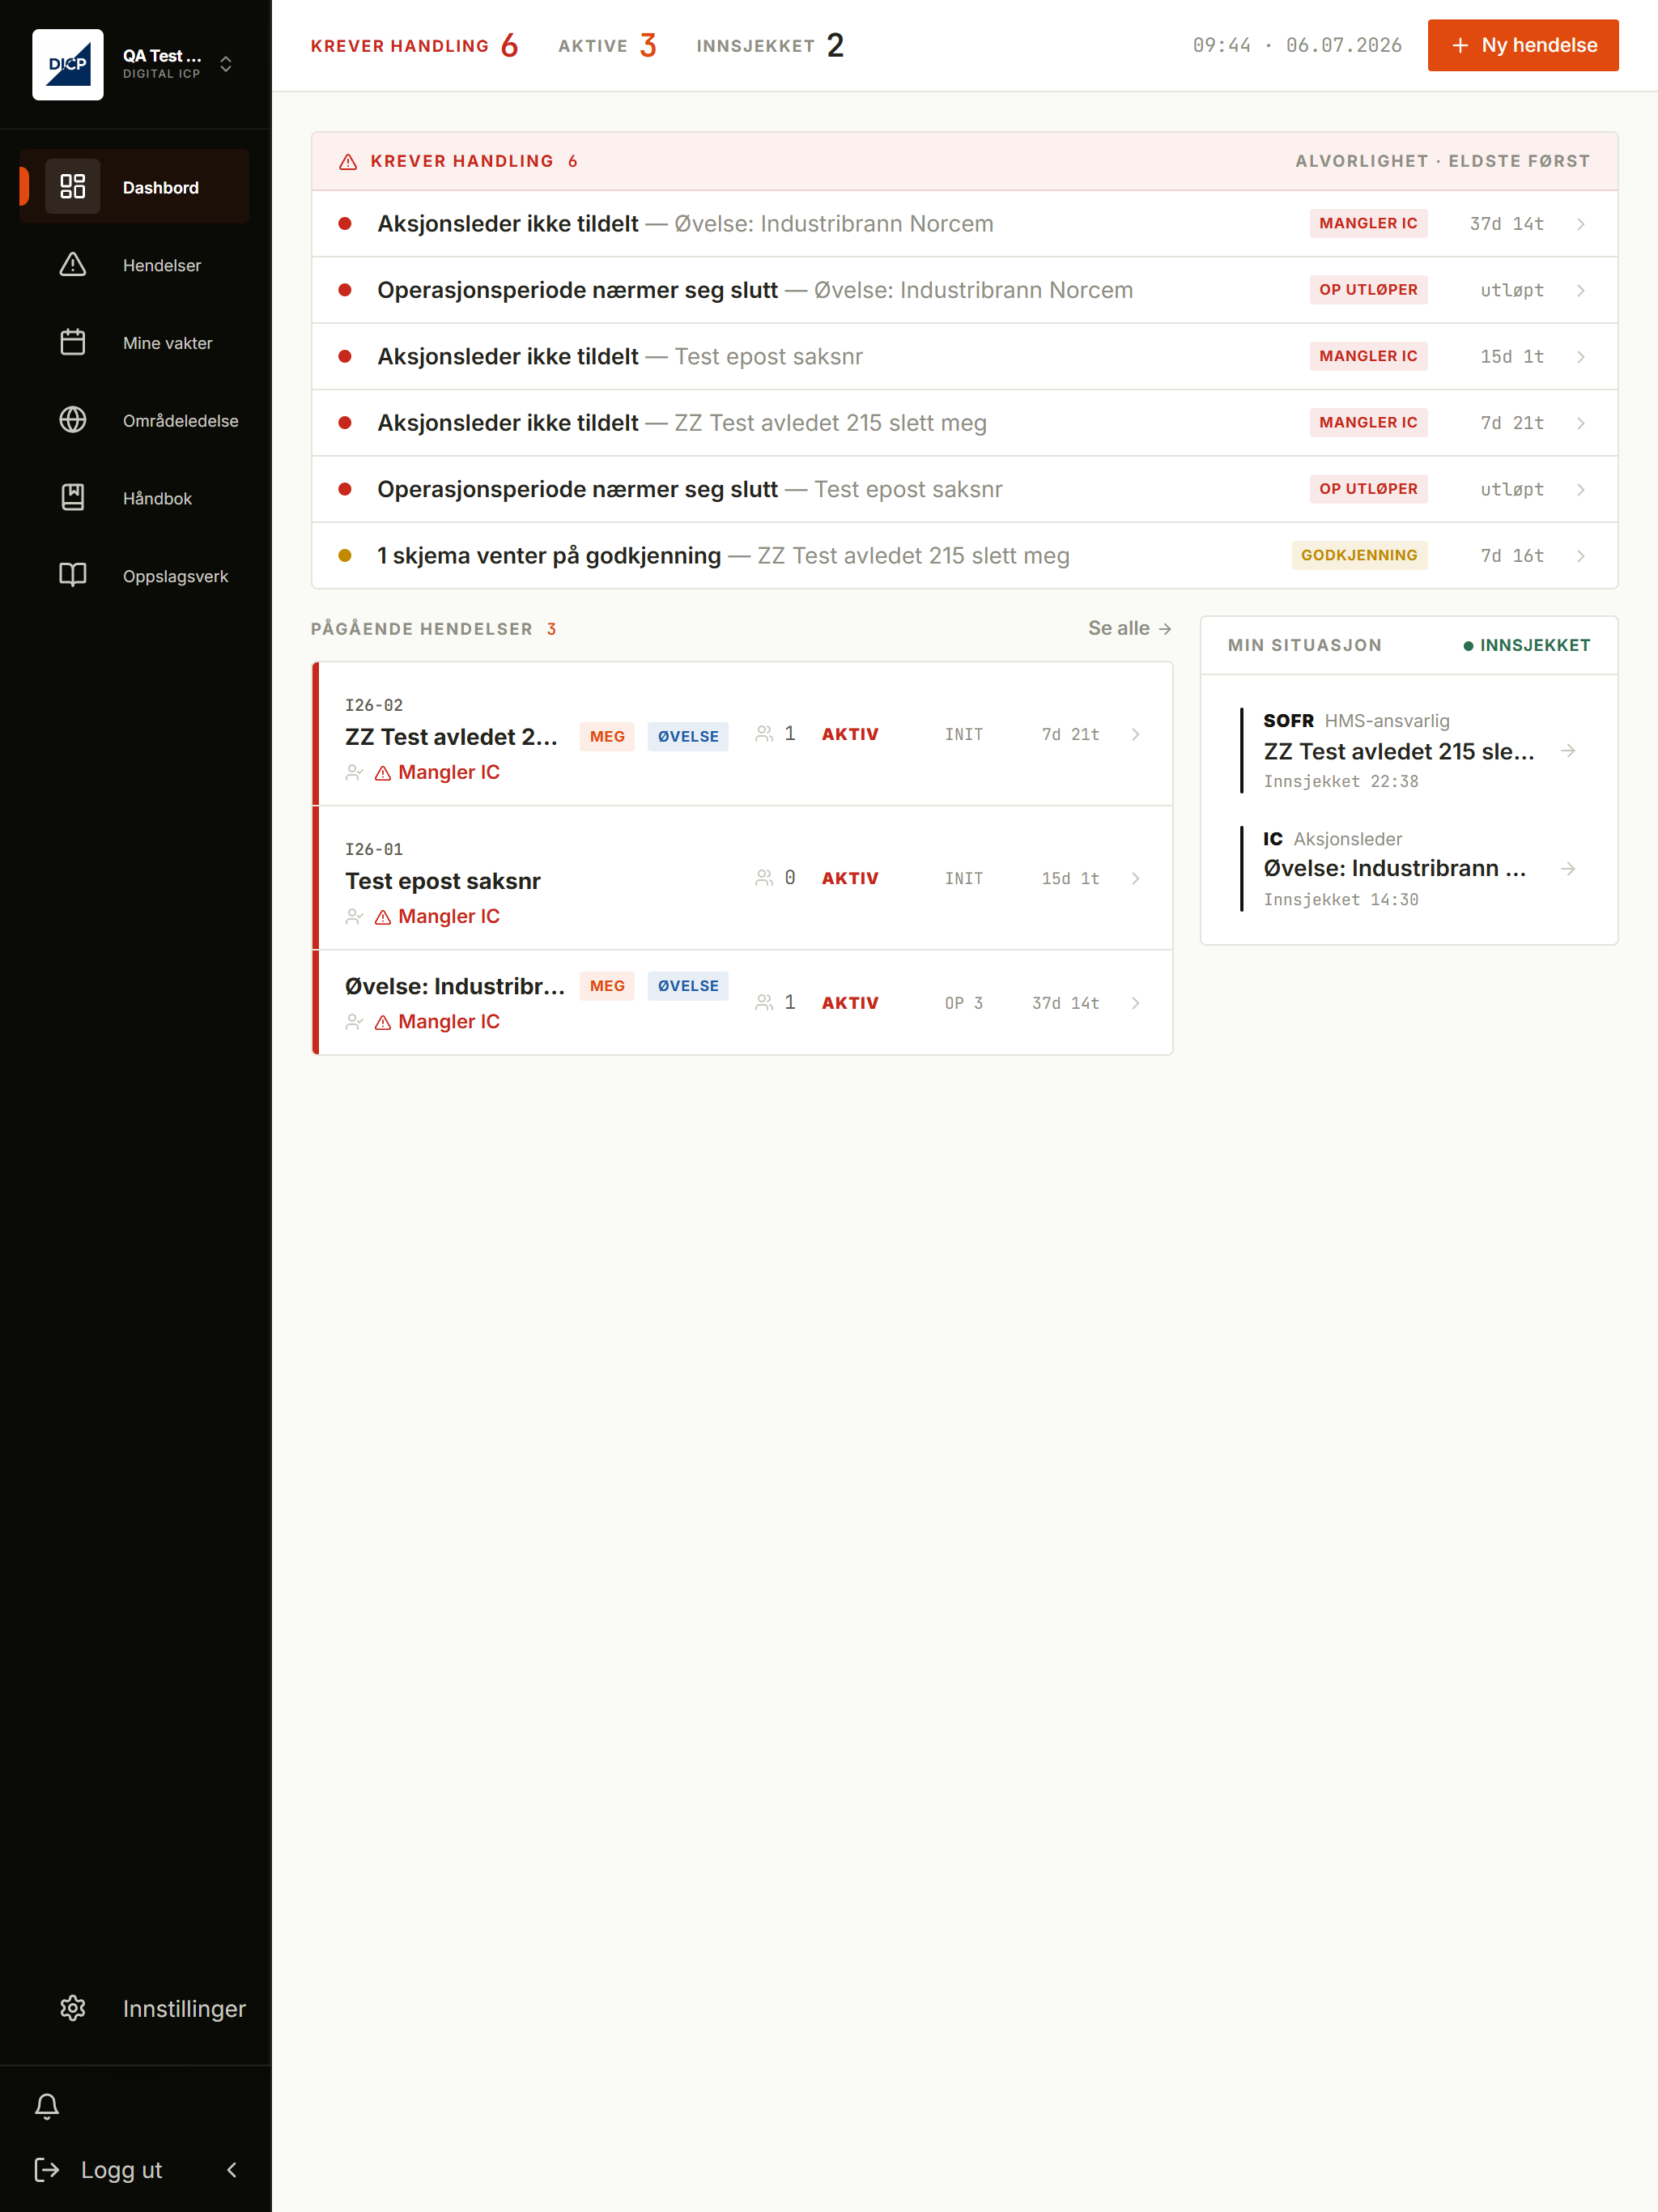Click the 1 skjema venter på godkjenning row
The width and height of the screenshot is (1658, 2212).
[965, 555]
